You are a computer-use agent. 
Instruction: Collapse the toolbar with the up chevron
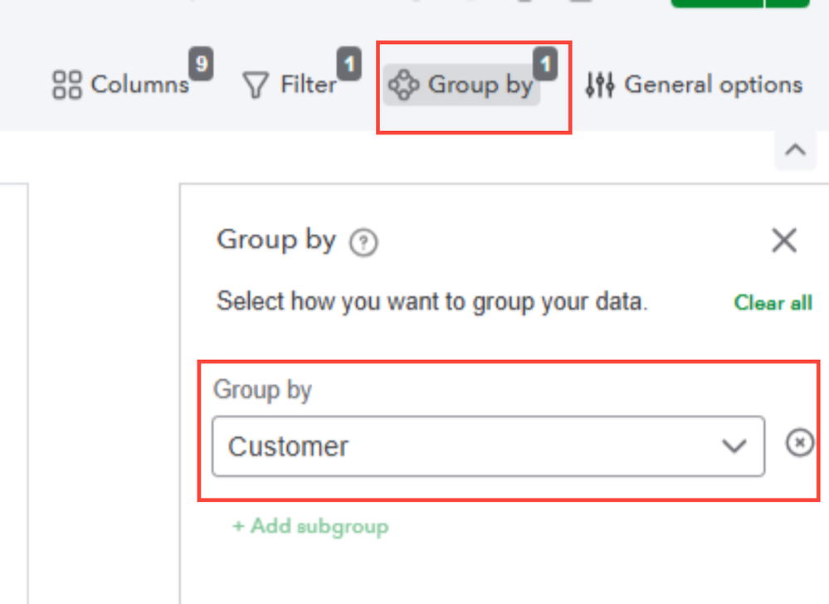[x=795, y=150]
